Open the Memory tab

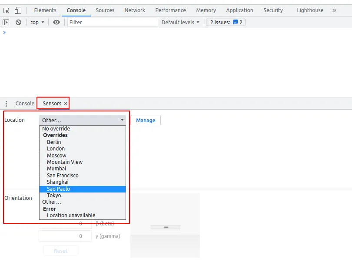tap(206, 10)
